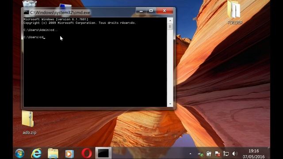Maximize the cmd.exe window
Screen dimensions: 283x159
[x=151, y=11]
